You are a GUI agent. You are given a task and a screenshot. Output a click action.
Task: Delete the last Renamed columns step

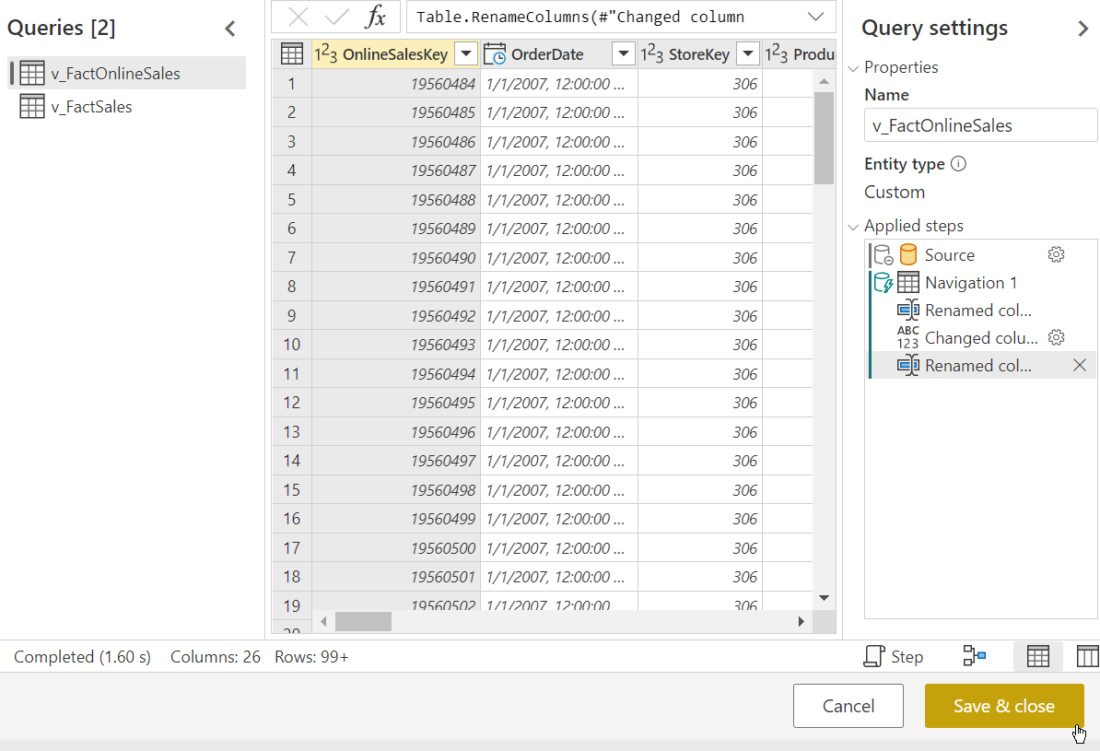coord(1080,365)
